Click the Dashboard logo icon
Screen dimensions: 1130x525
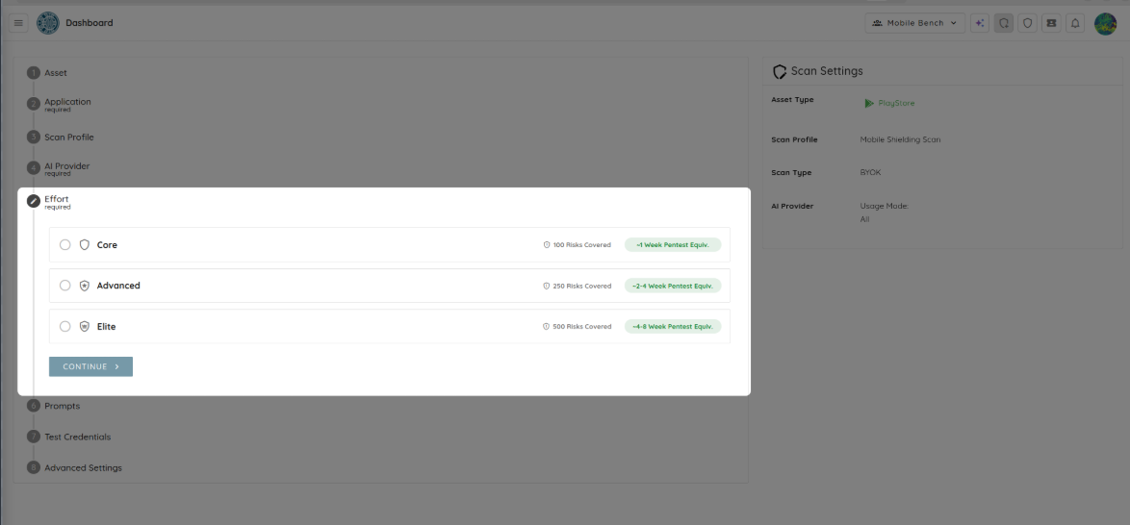click(48, 23)
